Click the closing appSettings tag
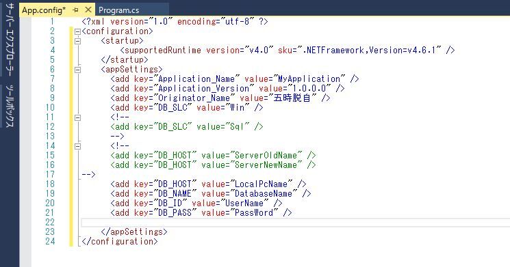Screen dimensions: 510x267 [x=134, y=231]
